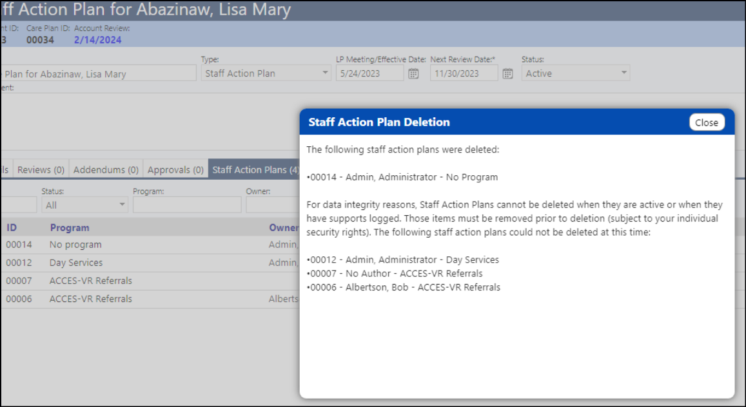Select row 00012 Day Services
This screenshot has height=407, width=746.
[x=150, y=263]
